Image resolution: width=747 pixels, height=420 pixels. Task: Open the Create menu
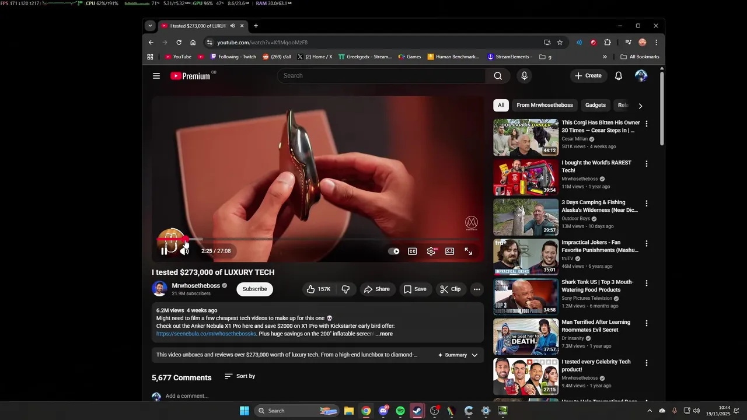click(588, 76)
